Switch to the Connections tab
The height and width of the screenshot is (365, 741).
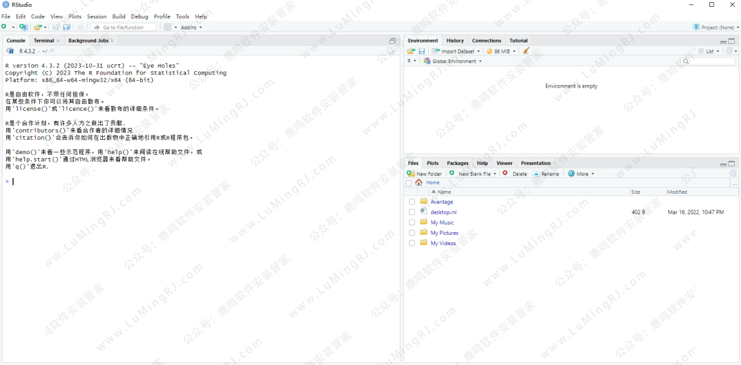coord(486,40)
